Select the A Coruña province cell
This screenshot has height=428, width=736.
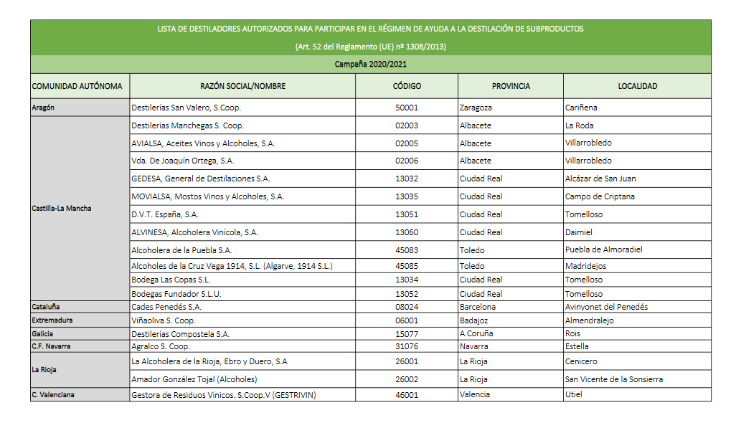(511, 333)
